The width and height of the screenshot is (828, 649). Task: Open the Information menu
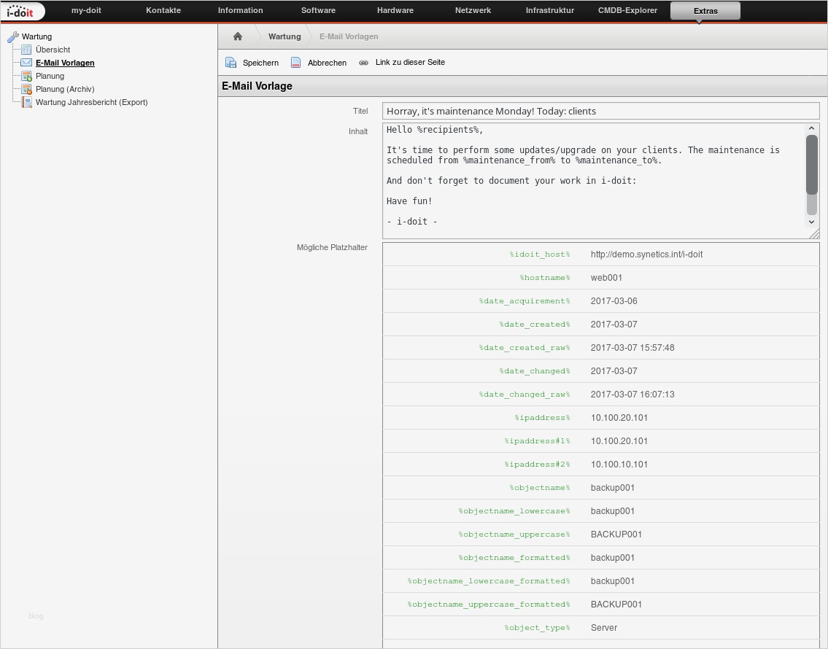240,10
